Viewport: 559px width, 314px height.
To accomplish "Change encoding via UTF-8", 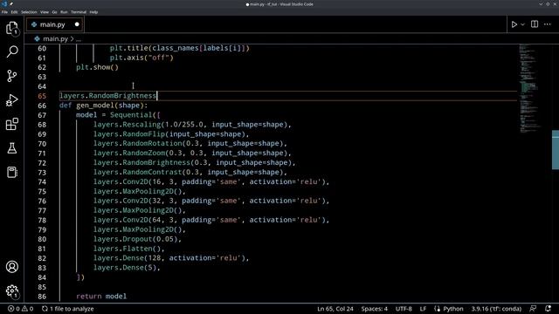I will click(x=404, y=309).
